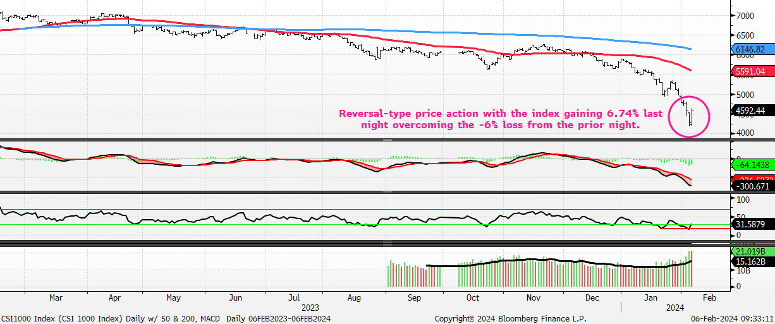Click the Feb month label
This screenshot has width=775, height=324.
[x=709, y=297]
